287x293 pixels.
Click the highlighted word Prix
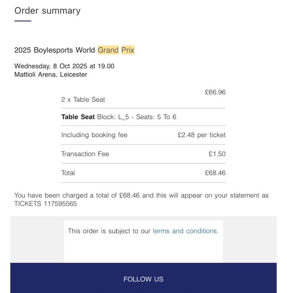point(128,50)
